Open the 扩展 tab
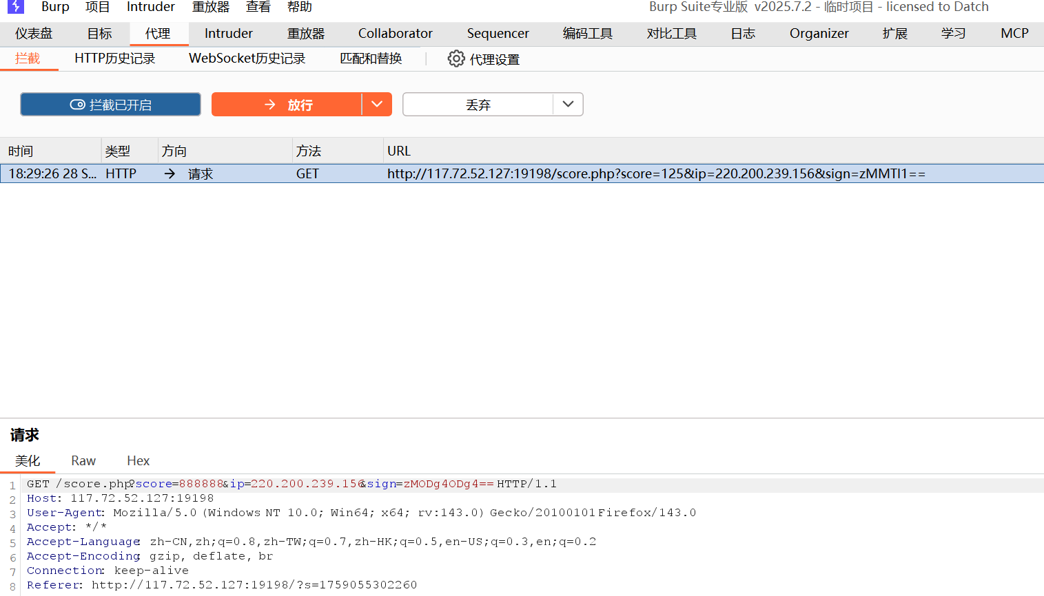The width and height of the screenshot is (1044, 596). (894, 33)
